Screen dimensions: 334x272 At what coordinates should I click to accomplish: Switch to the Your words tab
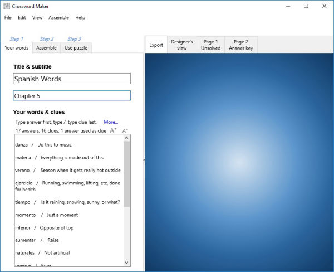pyautogui.click(x=16, y=48)
